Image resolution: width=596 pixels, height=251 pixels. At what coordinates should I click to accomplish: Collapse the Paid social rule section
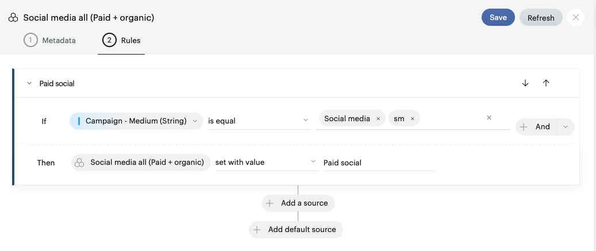pos(29,84)
